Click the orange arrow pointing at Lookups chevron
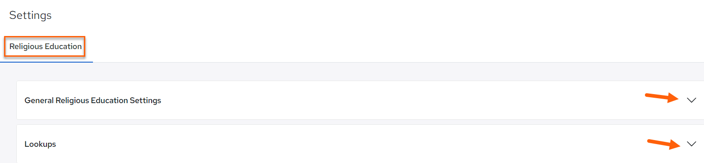The width and height of the screenshot is (704, 163). click(664, 143)
